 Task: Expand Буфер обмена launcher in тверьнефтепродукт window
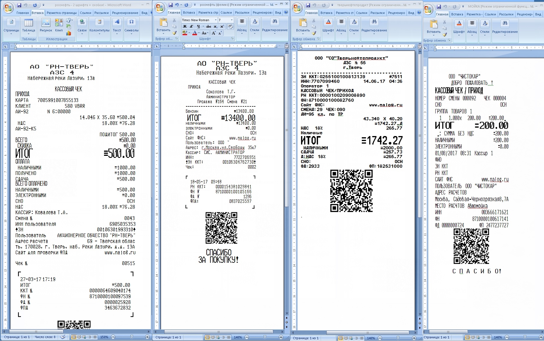point(318,39)
